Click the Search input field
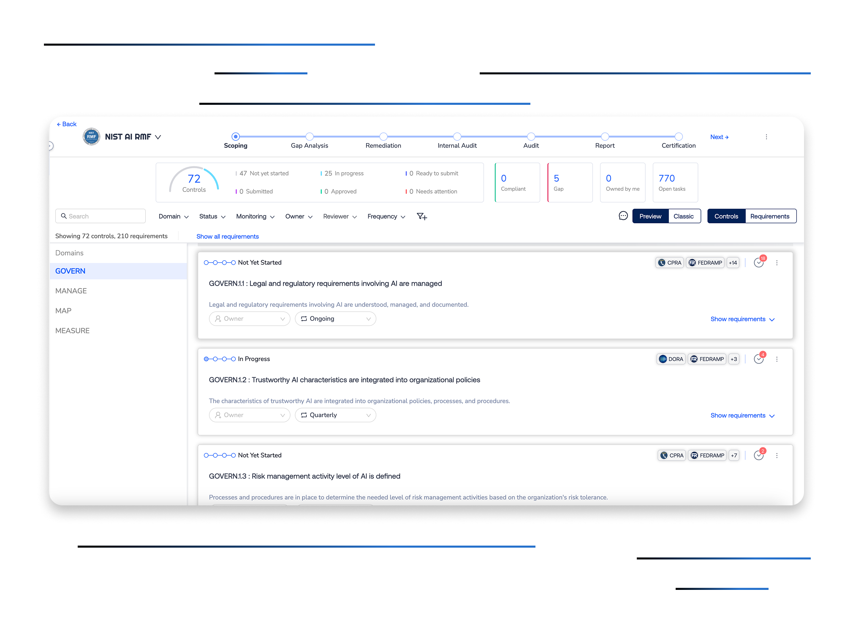 tap(101, 216)
